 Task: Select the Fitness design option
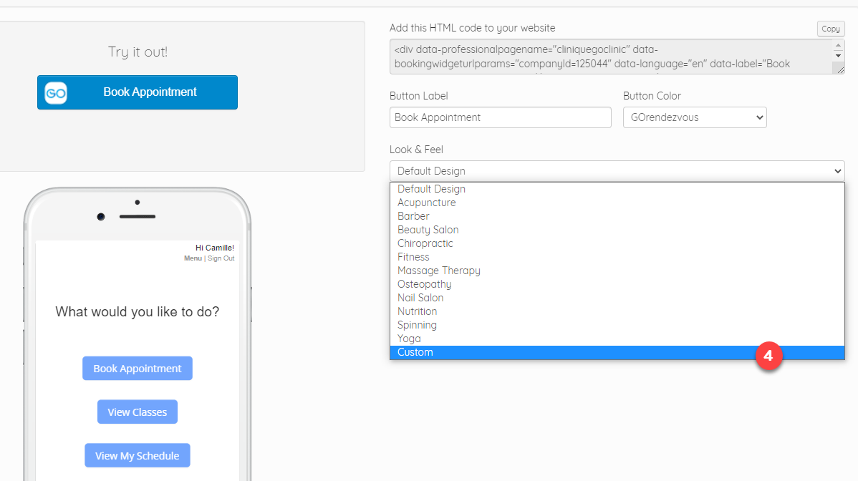pos(617,257)
